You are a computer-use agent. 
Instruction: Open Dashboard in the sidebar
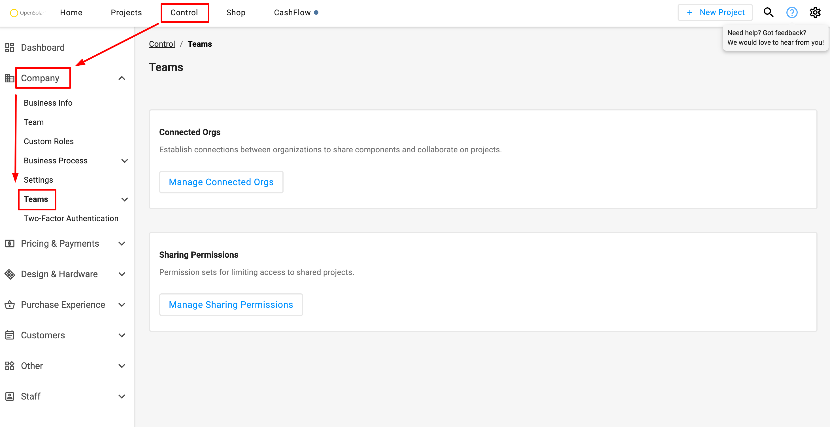coord(43,47)
